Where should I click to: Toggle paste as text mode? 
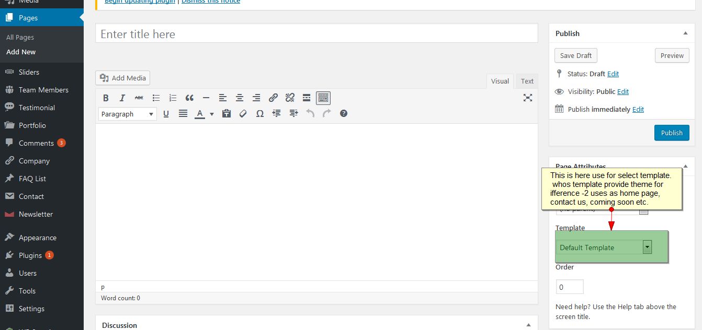tap(226, 113)
